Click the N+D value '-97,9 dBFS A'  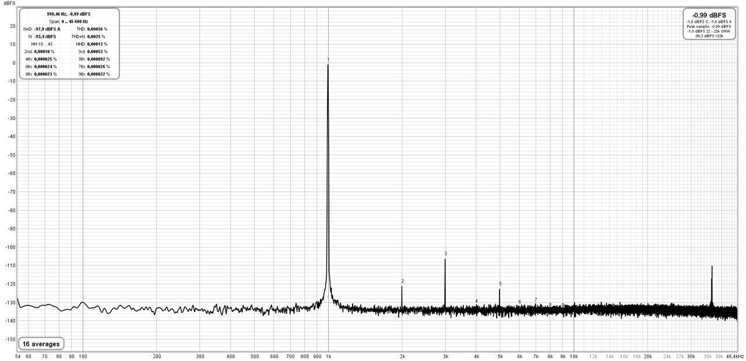click(47, 29)
